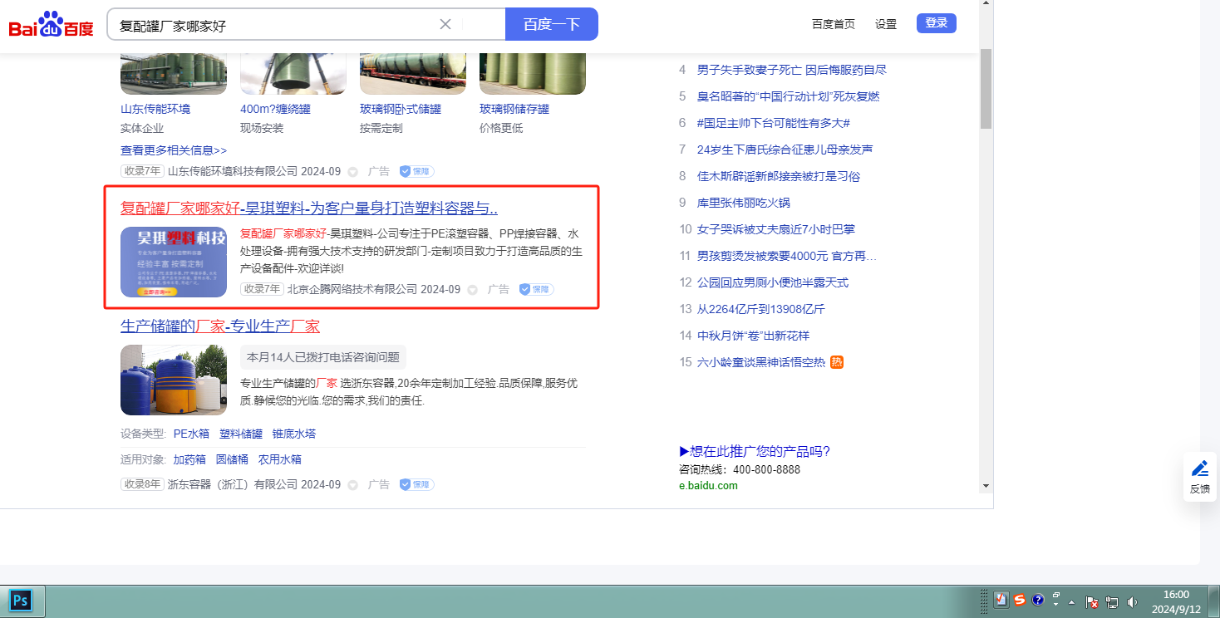Click the 查看更多相关信息>> link
Image resolution: width=1220 pixels, height=618 pixels.
click(174, 150)
